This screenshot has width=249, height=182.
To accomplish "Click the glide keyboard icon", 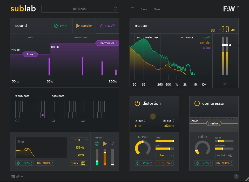I will click(x=12, y=176).
